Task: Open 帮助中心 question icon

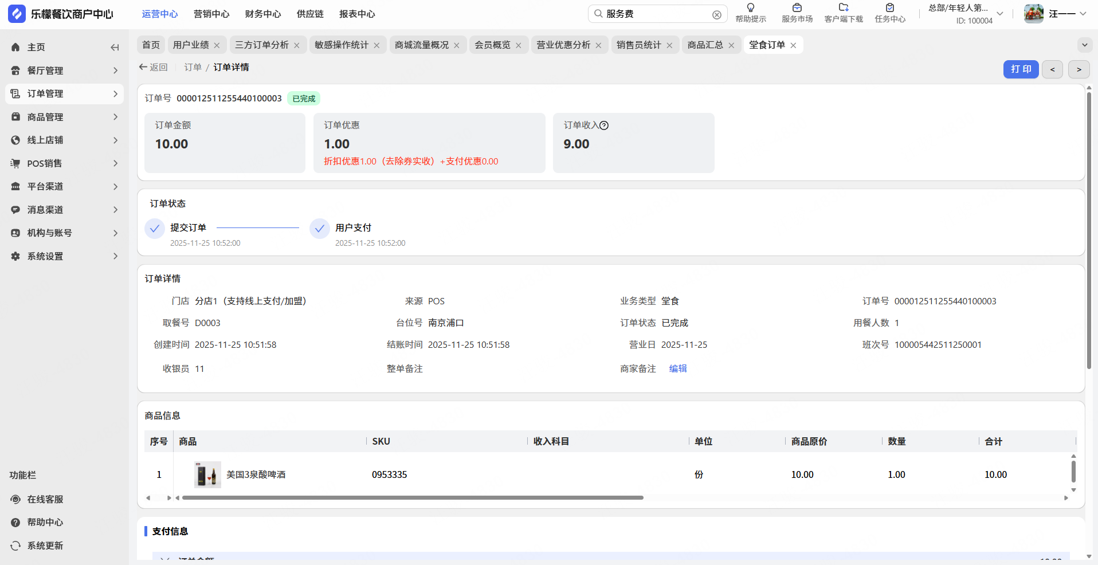Action: (x=15, y=522)
